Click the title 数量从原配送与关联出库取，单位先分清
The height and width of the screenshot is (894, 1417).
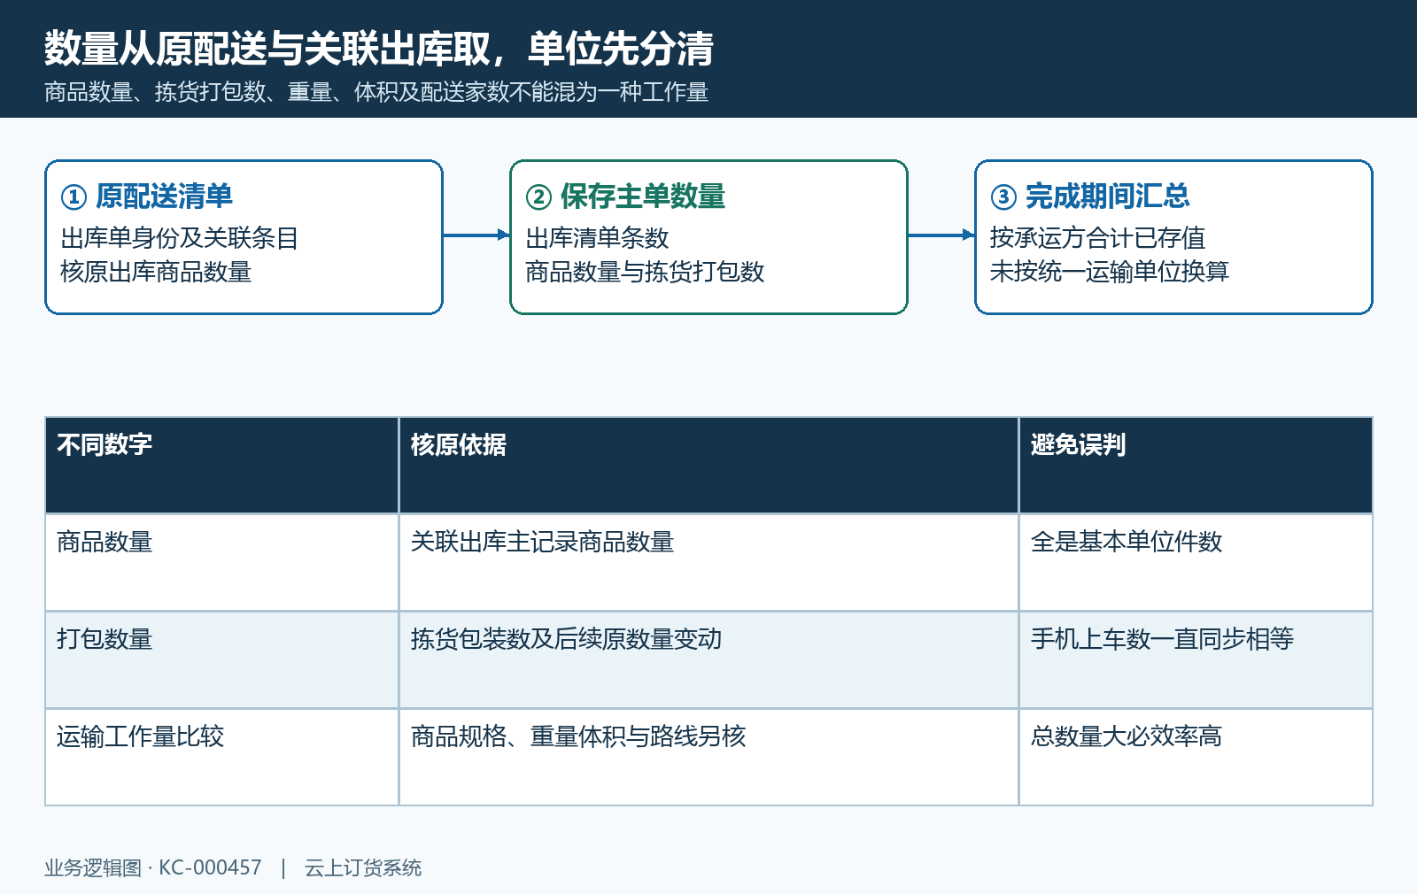tap(379, 49)
